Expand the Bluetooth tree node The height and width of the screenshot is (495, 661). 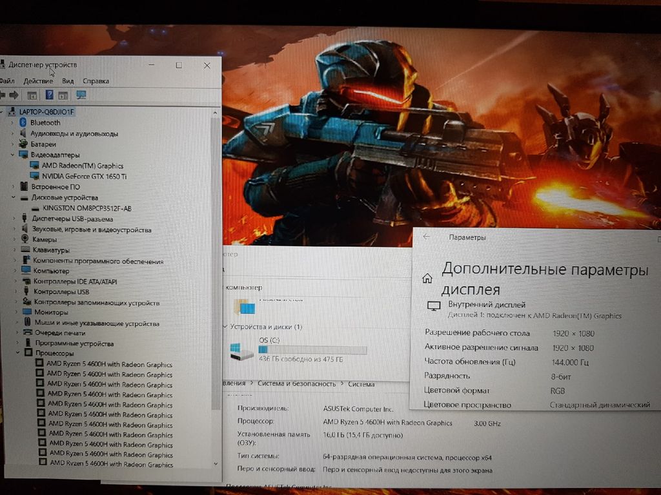[x=12, y=123]
